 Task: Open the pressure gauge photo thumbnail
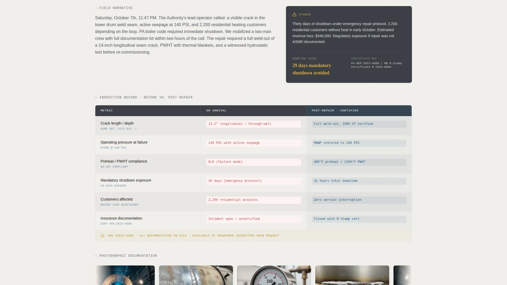[x=274, y=275]
